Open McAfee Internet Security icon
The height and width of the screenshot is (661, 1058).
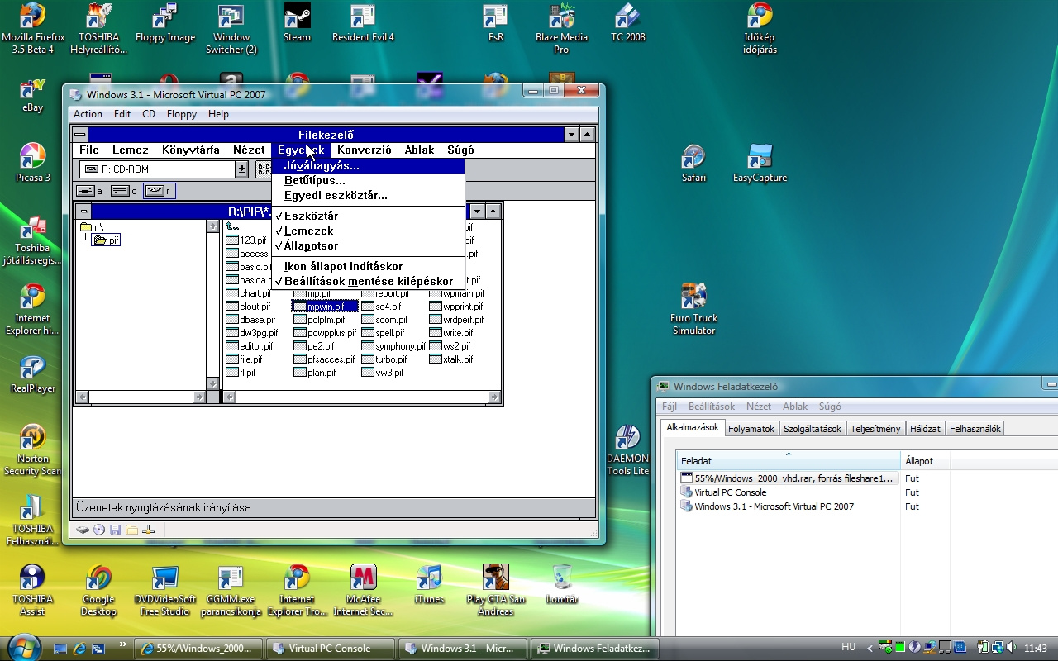(363, 591)
